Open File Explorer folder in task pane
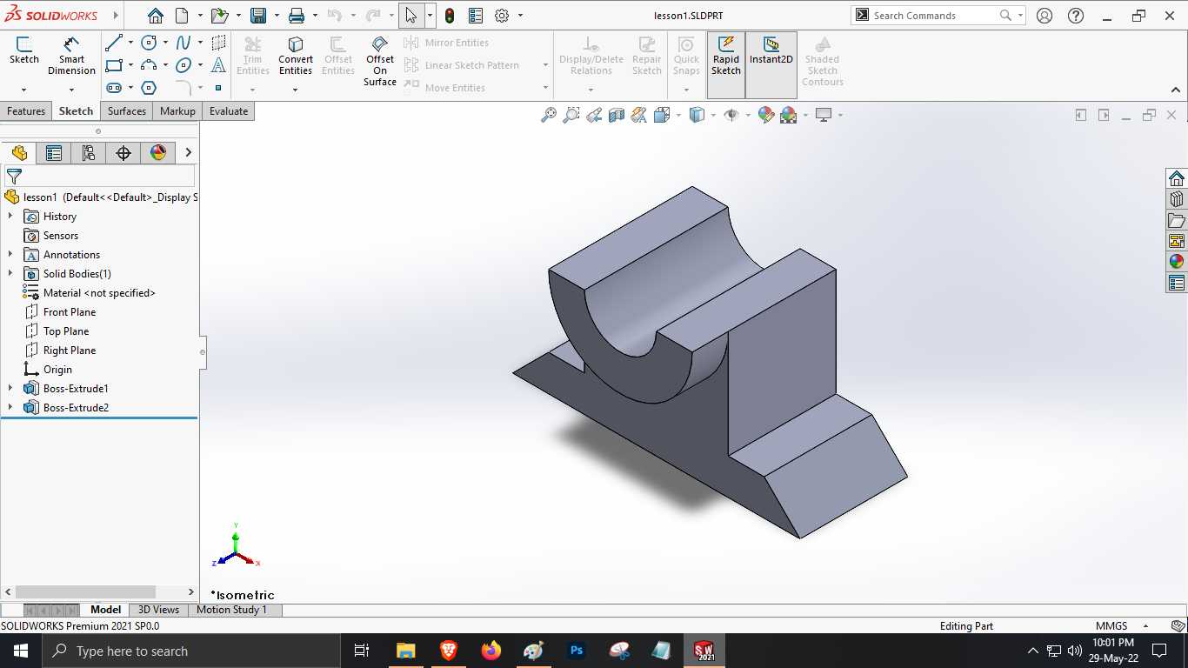Viewport: 1188px width, 668px height. [x=1177, y=220]
